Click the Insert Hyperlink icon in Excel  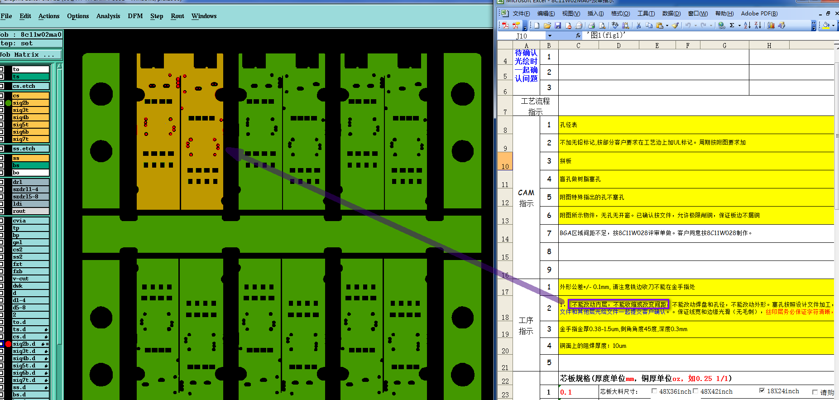pos(721,25)
